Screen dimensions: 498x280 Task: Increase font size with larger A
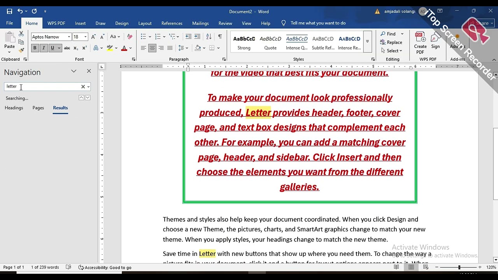(x=93, y=37)
